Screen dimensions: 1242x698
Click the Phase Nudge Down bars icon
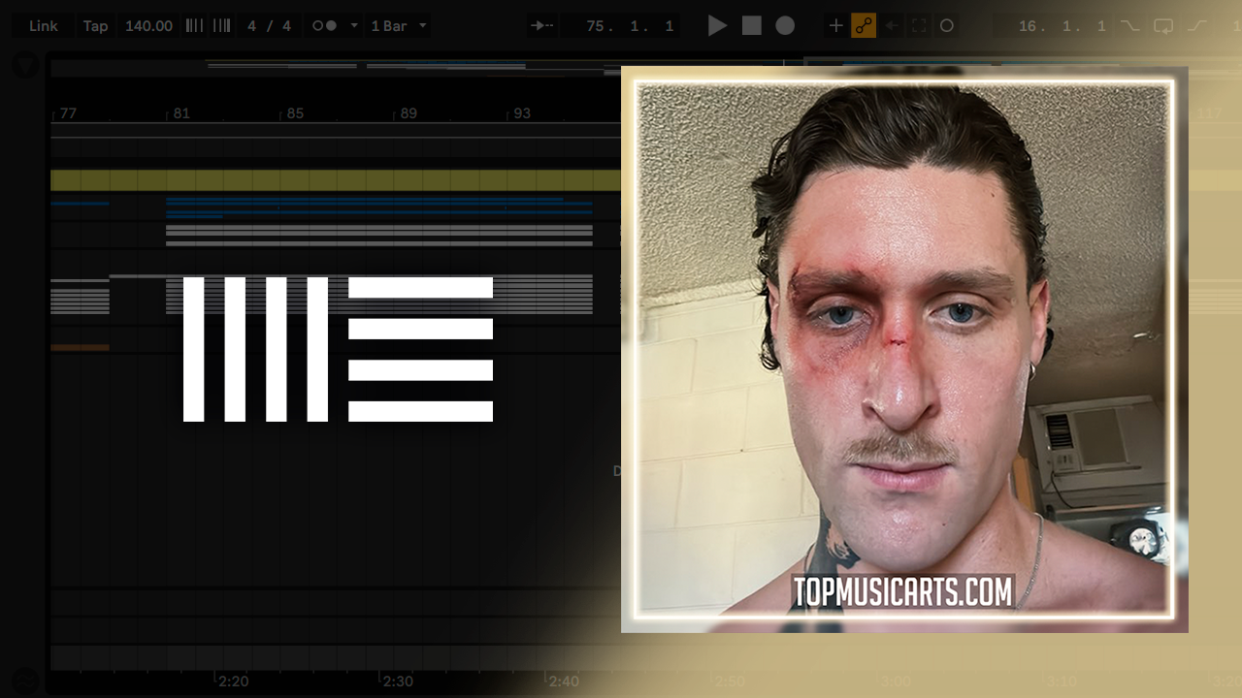coord(195,26)
